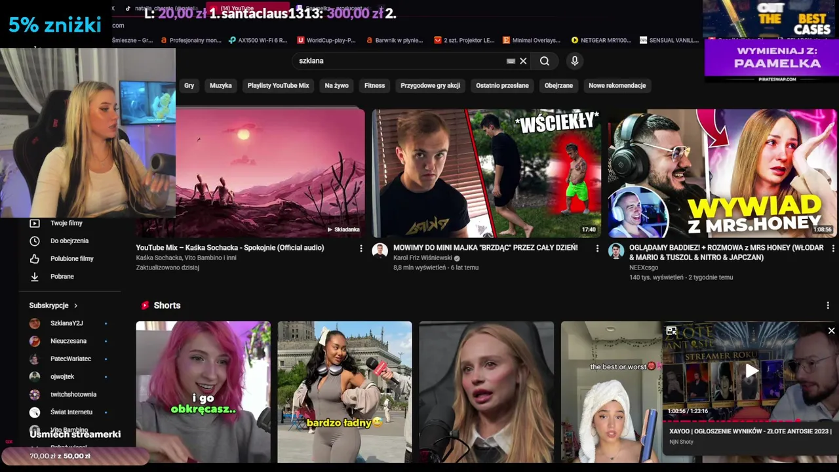Screen dimensions: 839x472
Task: Select the 'Fitness' filter chip
Action: point(375,85)
